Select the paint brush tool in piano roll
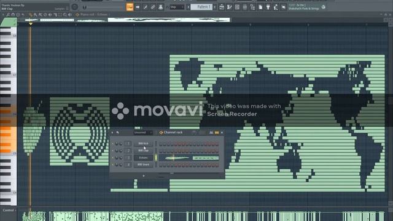Image resolution: width=393 pixels, height=221 pixels. click(x=36, y=15)
